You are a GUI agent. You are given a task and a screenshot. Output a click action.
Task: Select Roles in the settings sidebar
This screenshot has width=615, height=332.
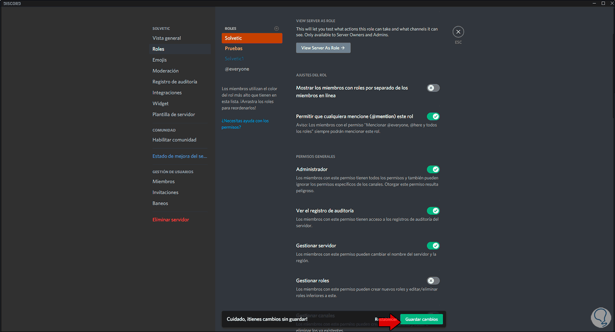pos(180,49)
